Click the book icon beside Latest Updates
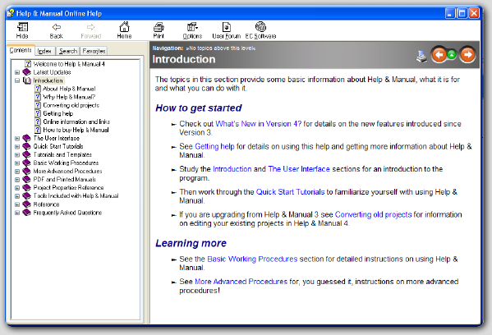 click(26, 72)
